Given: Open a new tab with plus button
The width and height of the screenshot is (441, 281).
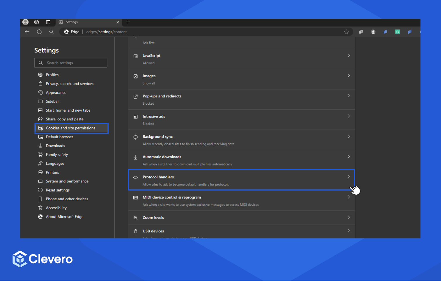Looking at the screenshot, I should tap(128, 22).
